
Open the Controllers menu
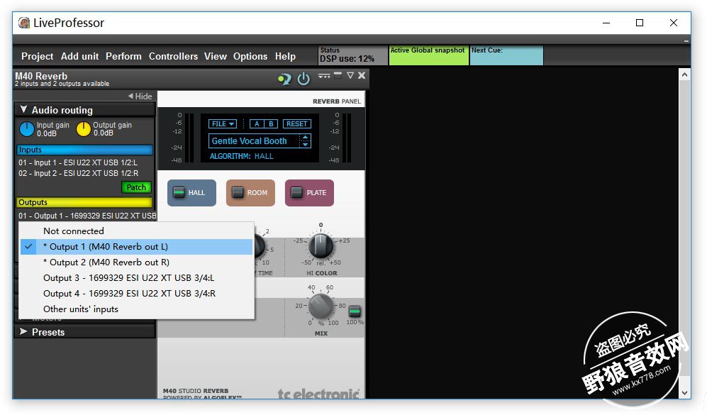coord(173,56)
